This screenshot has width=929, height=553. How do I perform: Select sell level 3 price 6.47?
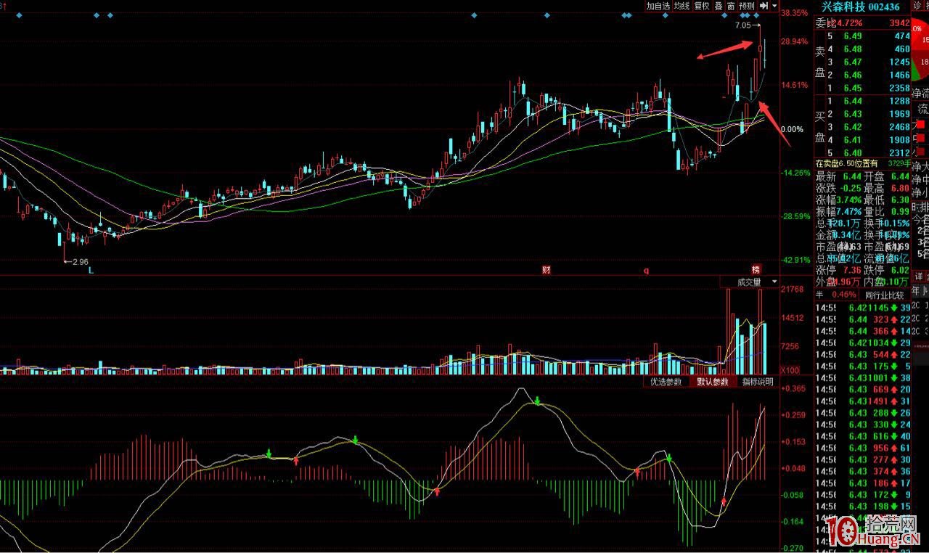(853, 62)
